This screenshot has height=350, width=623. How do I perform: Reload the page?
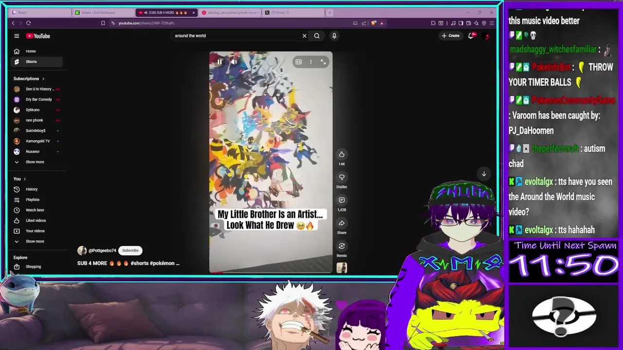click(x=28, y=23)
